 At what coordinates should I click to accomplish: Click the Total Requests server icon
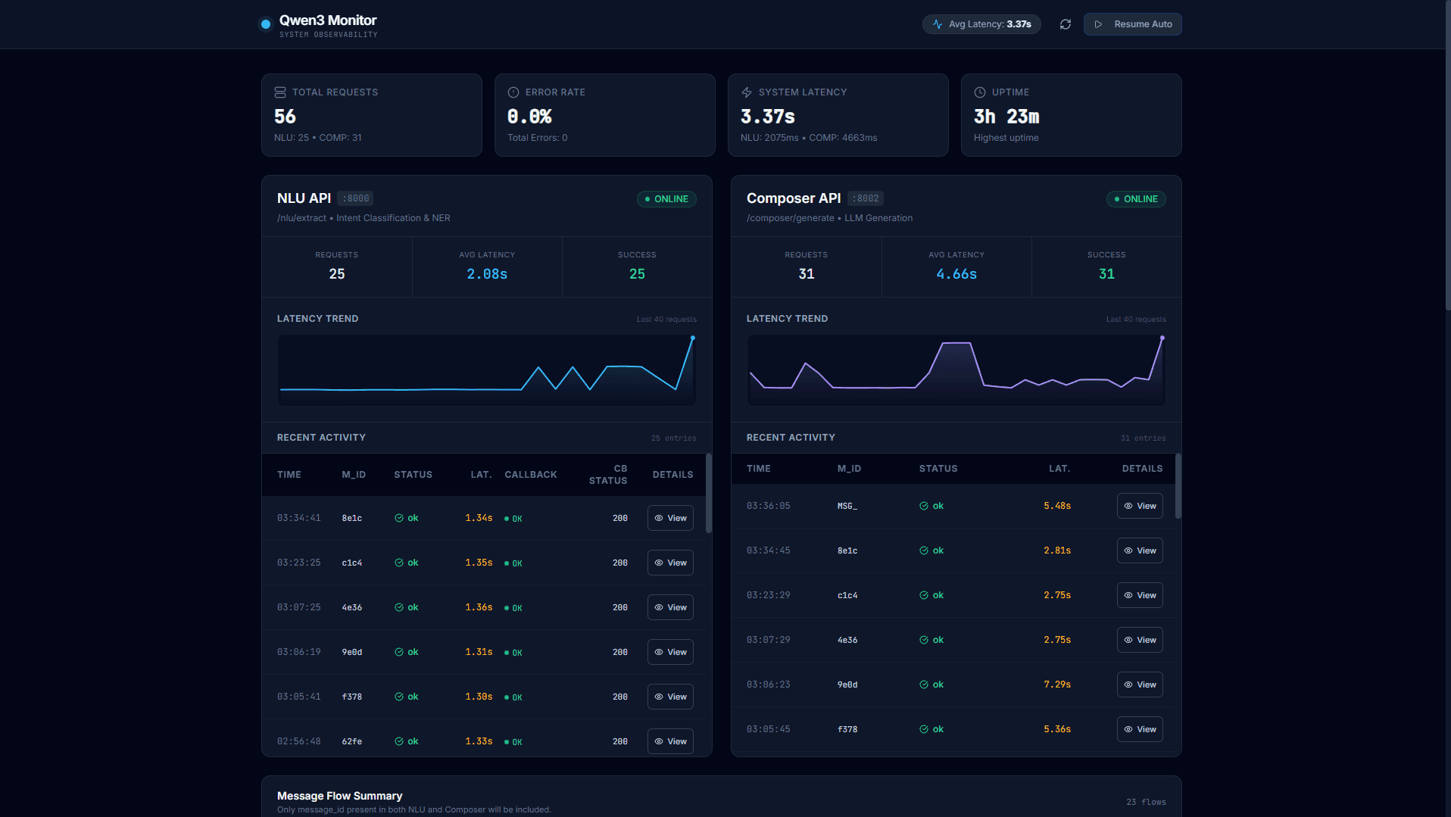tap(280, 92)
